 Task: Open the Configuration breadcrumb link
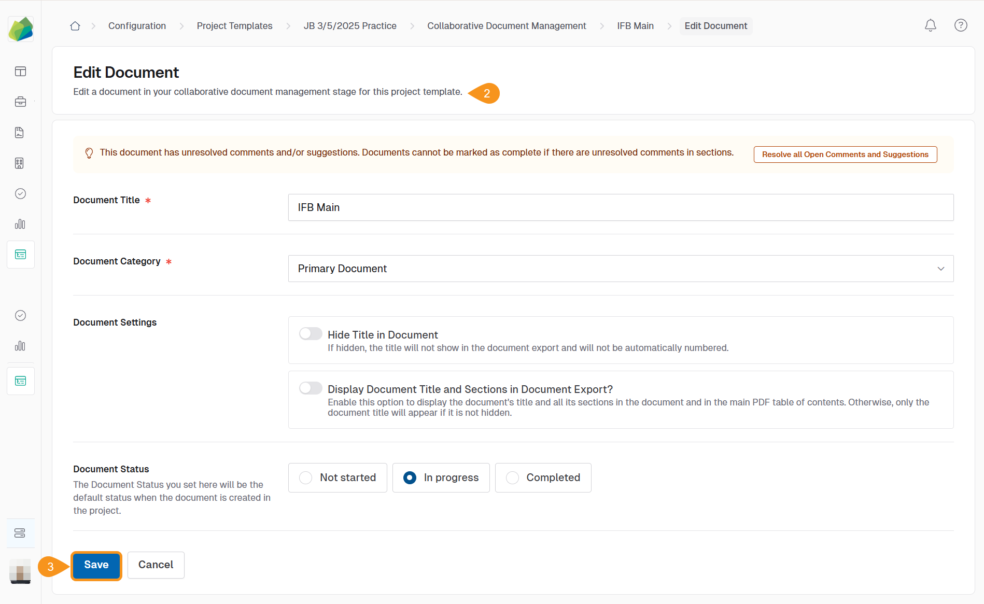[137, 26]
